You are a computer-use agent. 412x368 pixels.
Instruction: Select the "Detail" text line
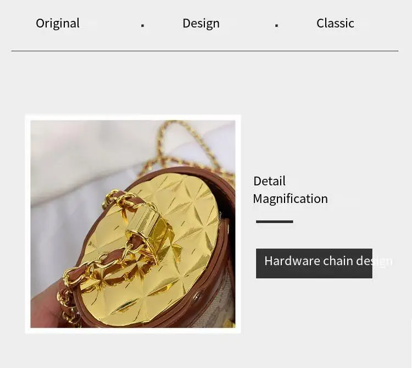(x=269, y=181)
